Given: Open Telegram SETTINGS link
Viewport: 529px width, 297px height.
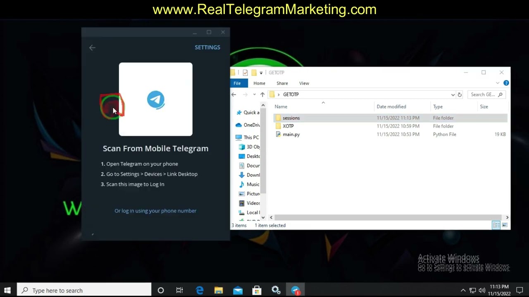Looking at the screenshot, I should (x=207, y=47).
